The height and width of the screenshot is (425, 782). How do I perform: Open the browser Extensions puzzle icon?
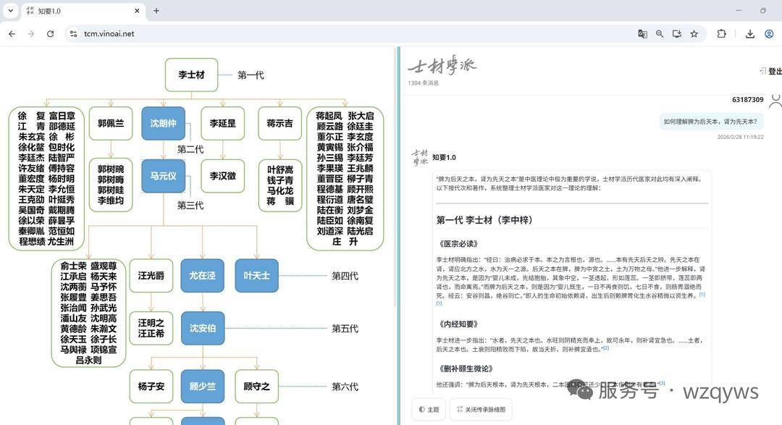tap(721, 34)
